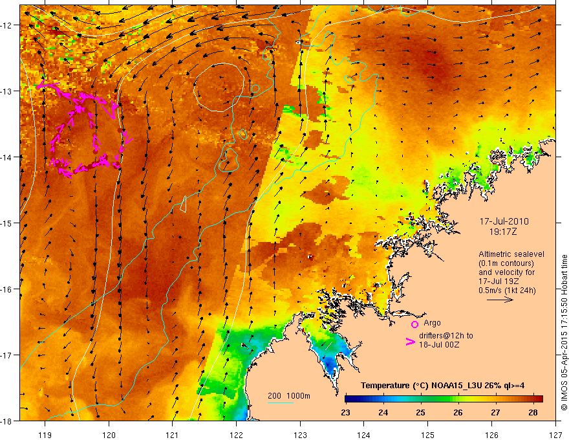The width and height of the screenshot is (569, 440).
Task: Click the colorbar tick label '24'
Action: [383, 412]
